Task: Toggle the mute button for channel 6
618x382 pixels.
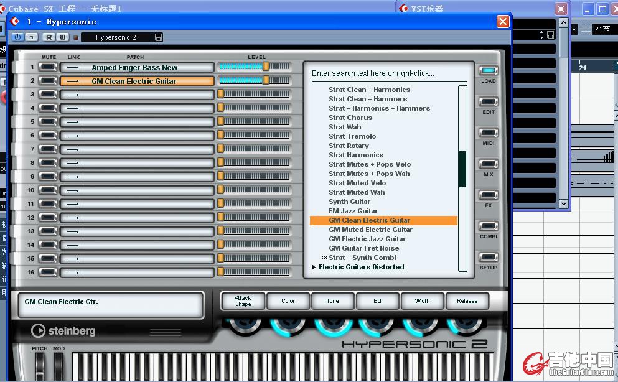Action: (x=48, y=136)
